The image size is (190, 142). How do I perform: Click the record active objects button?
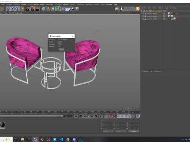pos(106,116)
